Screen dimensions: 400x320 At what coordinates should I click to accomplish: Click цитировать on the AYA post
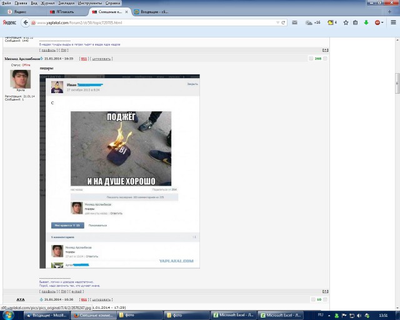[x=101, y=299]
